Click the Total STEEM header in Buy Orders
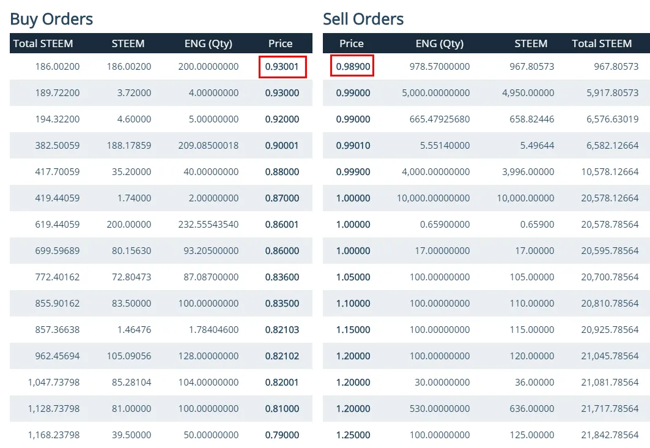 (43, 43)
